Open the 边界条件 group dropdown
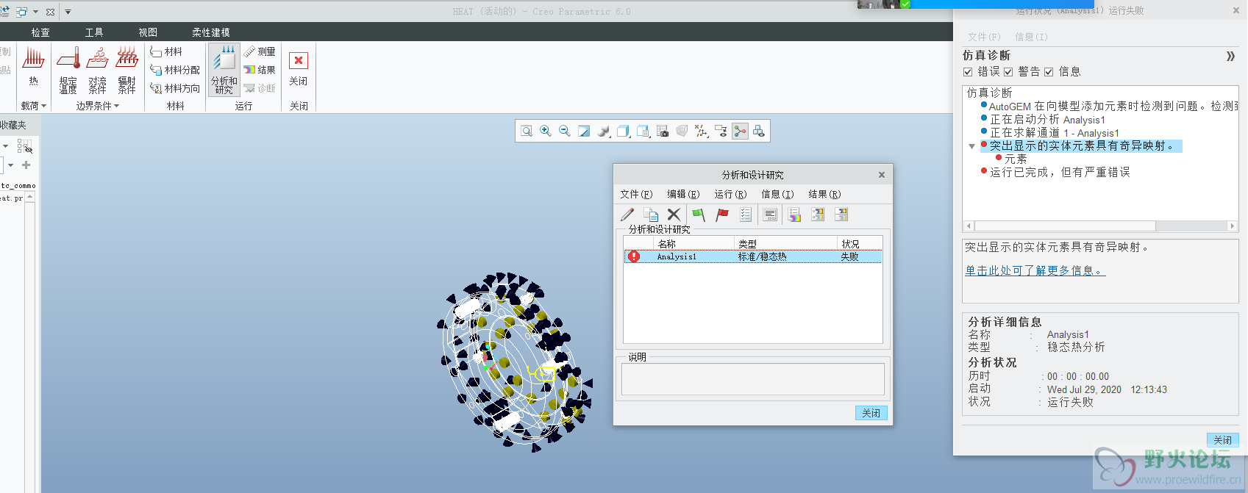The height and width of the screenshot is (493, 1248). [98, 106]
